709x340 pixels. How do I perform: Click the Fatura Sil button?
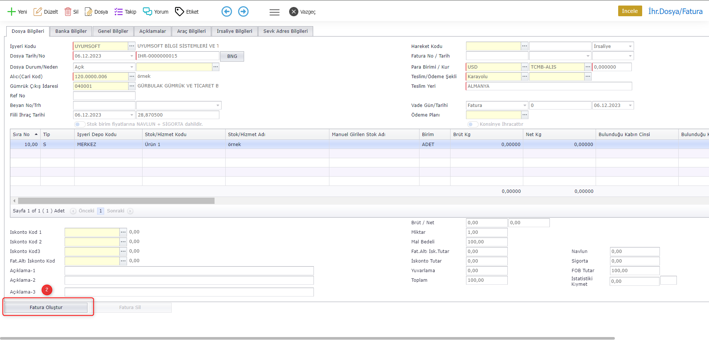pos(130,308)
